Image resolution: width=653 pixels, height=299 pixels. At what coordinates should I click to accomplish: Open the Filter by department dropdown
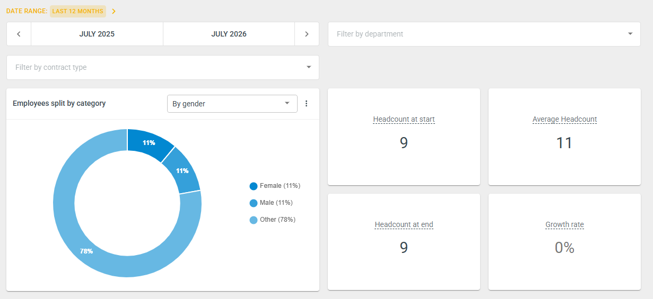point(484,34)
